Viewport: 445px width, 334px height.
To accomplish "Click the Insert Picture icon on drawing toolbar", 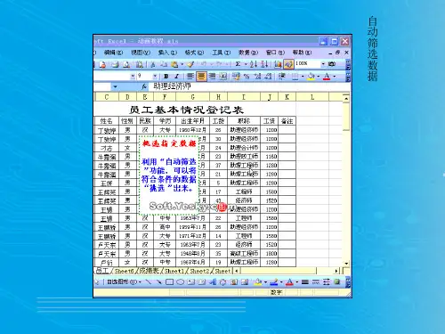I will (245, 281).
